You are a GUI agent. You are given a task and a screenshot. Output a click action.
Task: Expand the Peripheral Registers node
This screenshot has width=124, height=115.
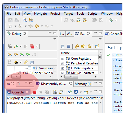click(x=63, y=64)
